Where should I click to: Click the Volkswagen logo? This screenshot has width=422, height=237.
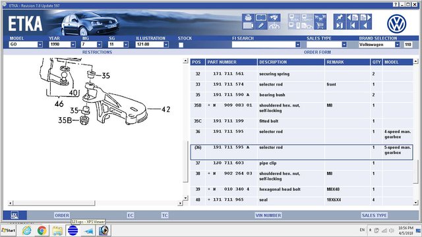point(396,24)
